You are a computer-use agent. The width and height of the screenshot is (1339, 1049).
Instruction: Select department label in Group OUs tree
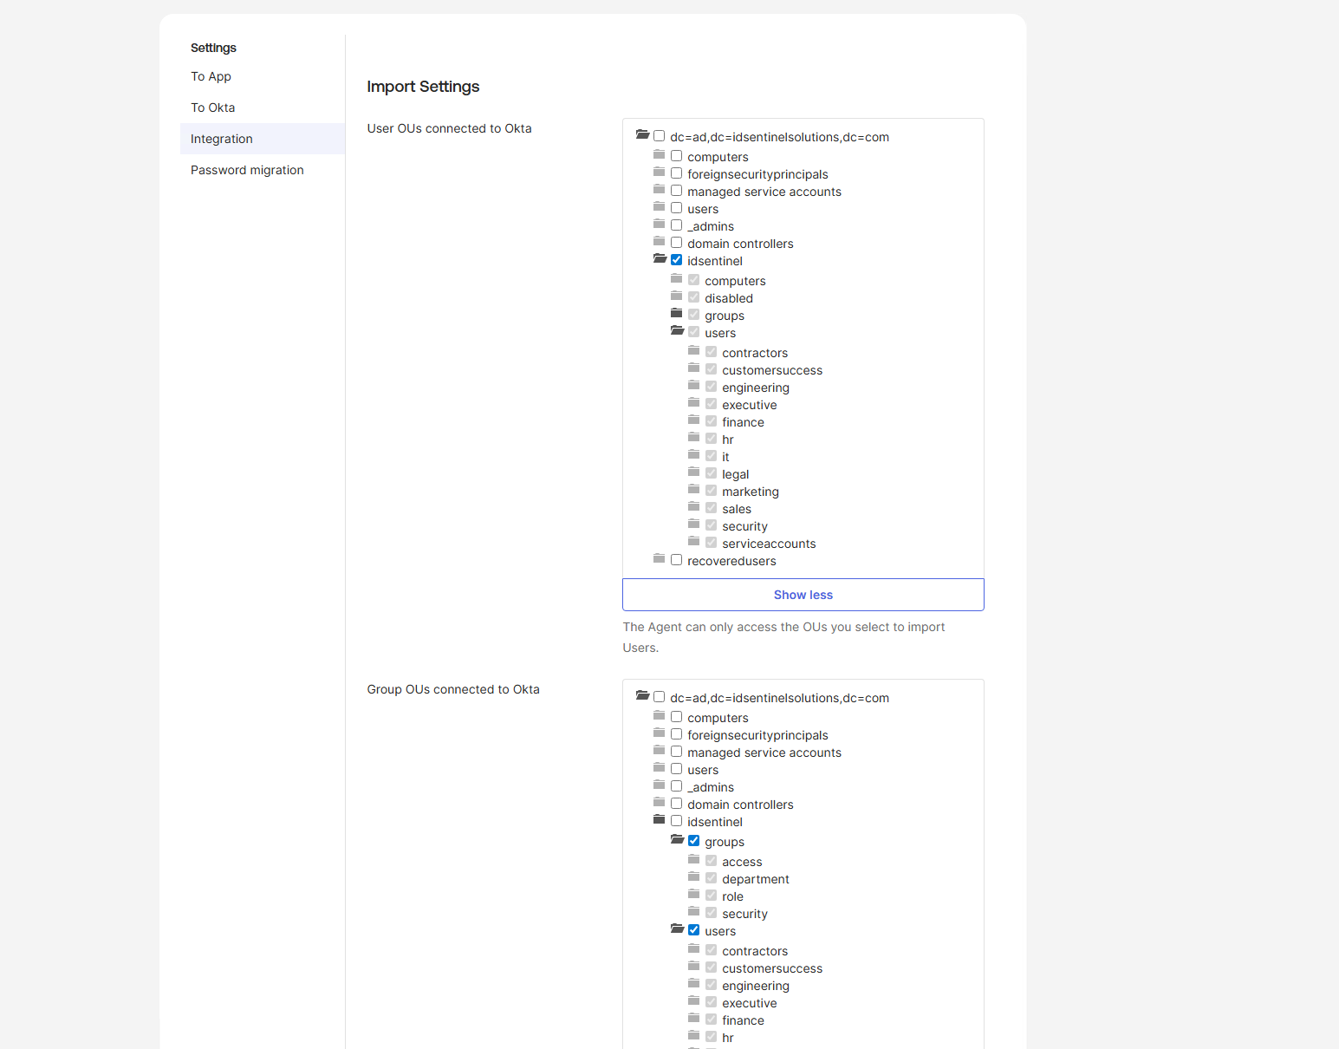pyautogui.click(x=756, y=879)
